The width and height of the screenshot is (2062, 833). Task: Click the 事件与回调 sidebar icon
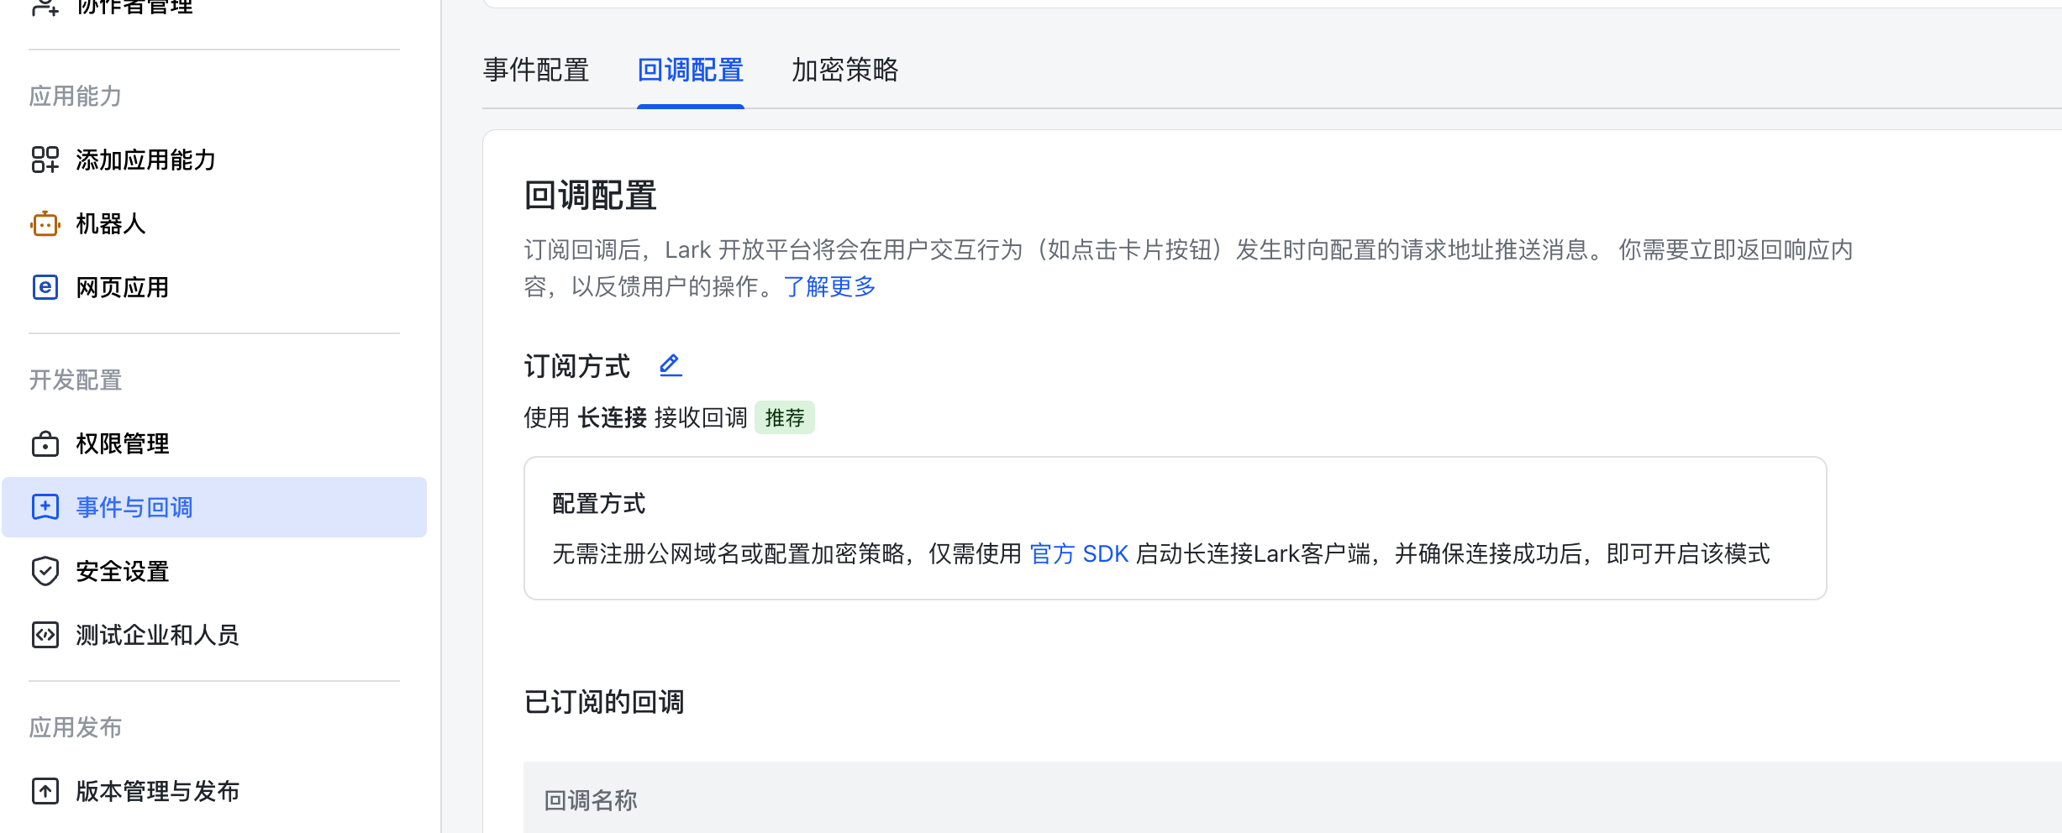tap(45, 507)
